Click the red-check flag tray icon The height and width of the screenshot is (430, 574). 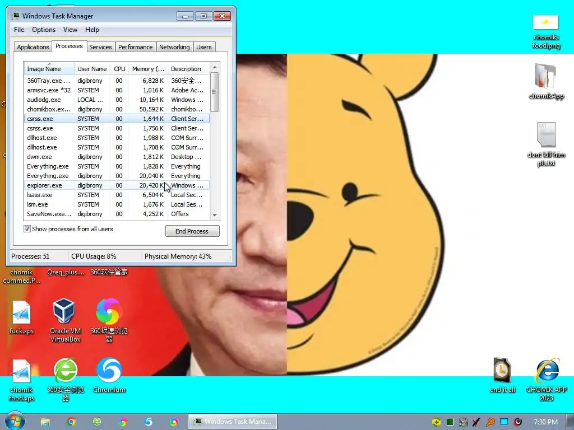tap(476, 422)
